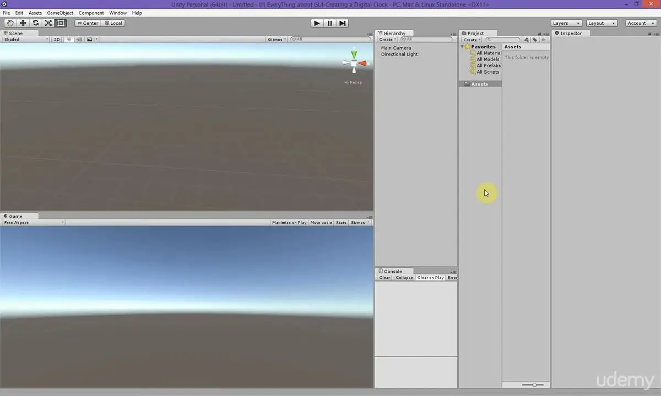Image resolution: width=661 pixels, height=396 pixels.
Task: Toggle Local orientation button
Action: 113,23
